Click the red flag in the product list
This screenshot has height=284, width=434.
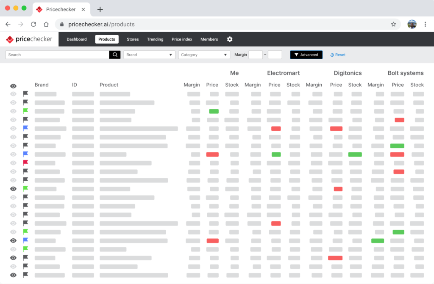pos(25,163)
